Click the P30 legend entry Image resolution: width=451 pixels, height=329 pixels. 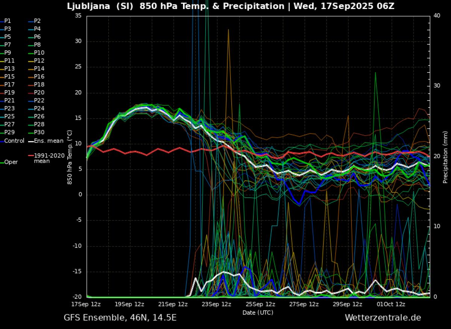(39, 132)
